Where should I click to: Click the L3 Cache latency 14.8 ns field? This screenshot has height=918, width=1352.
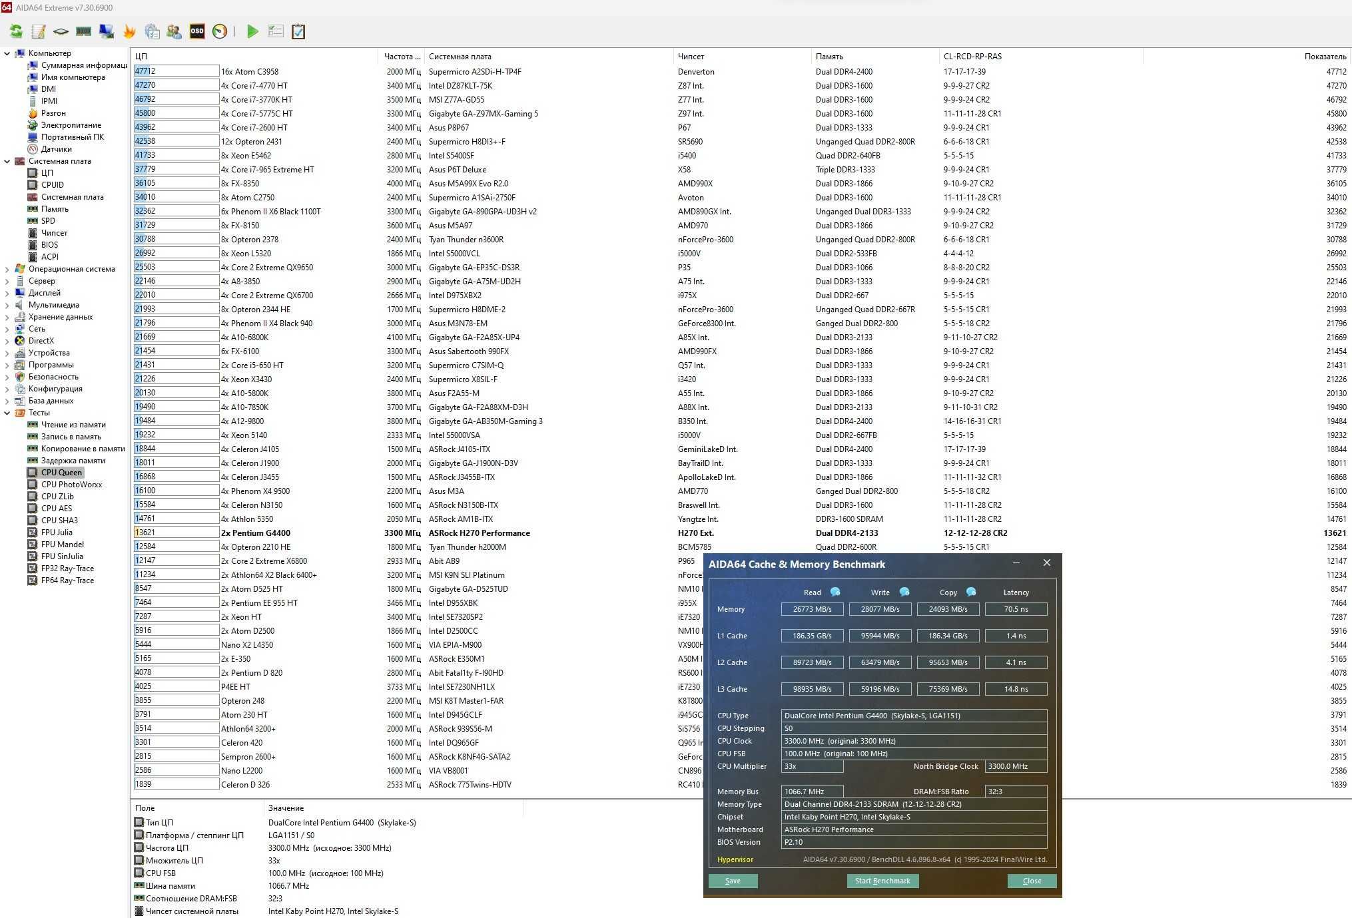click(1016, 689)
